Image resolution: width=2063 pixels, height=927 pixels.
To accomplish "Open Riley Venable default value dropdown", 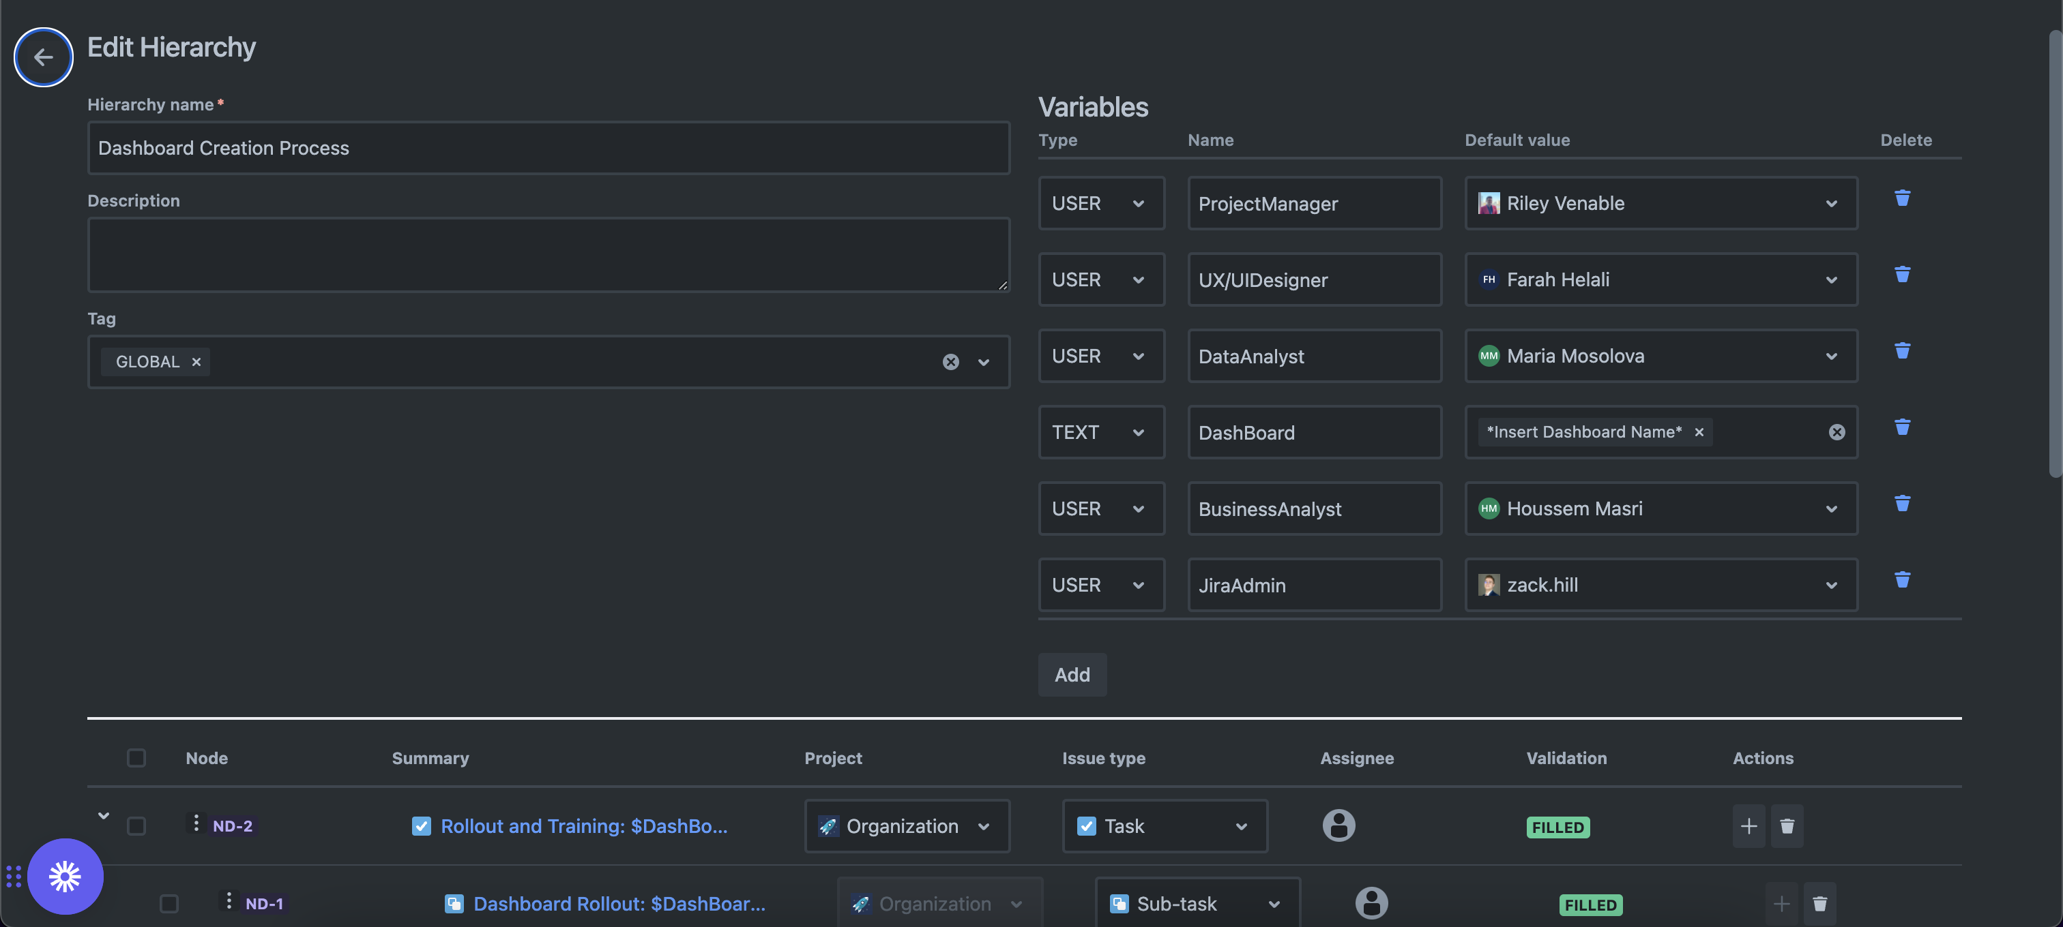I will (x=1660, y=203).
